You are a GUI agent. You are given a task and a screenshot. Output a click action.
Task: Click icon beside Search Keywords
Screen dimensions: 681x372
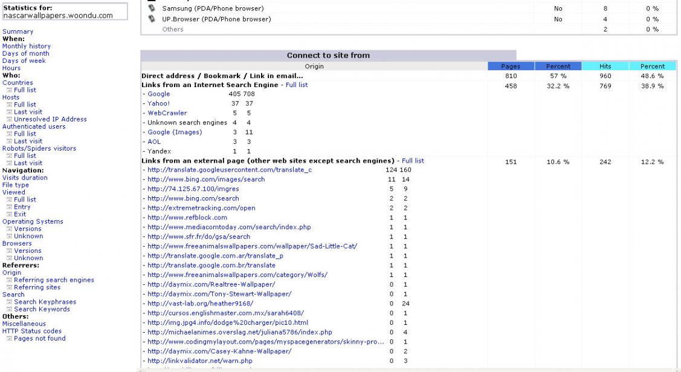9,309
